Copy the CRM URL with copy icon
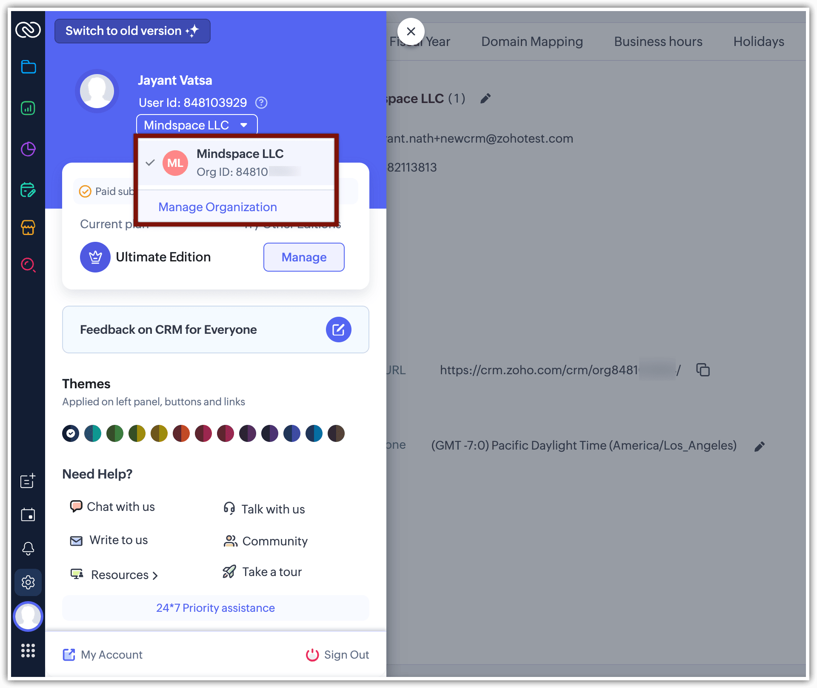 tap(703, 370)
